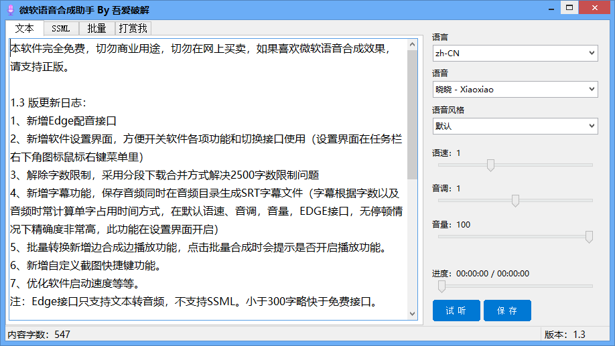
Task: Click the line '1.3 版更新日志:'
Action: (x=48, y=102)
